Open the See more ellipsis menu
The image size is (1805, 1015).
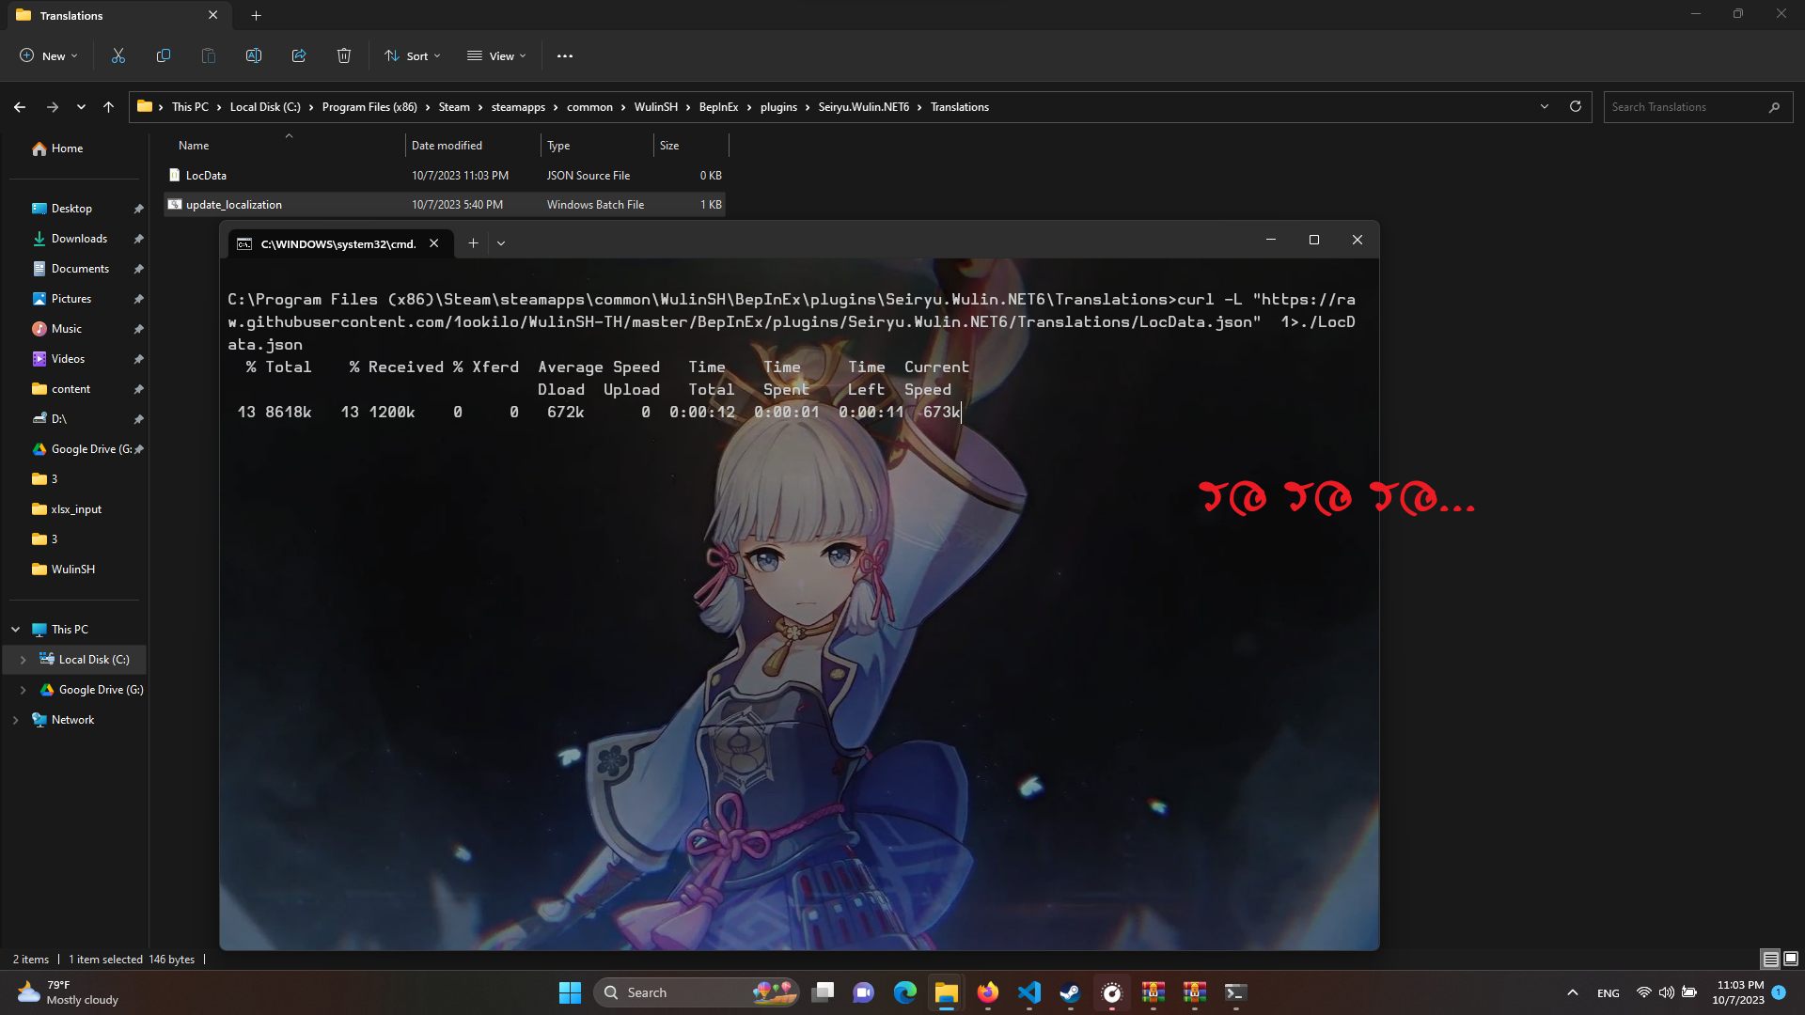[x=565, y=56]
